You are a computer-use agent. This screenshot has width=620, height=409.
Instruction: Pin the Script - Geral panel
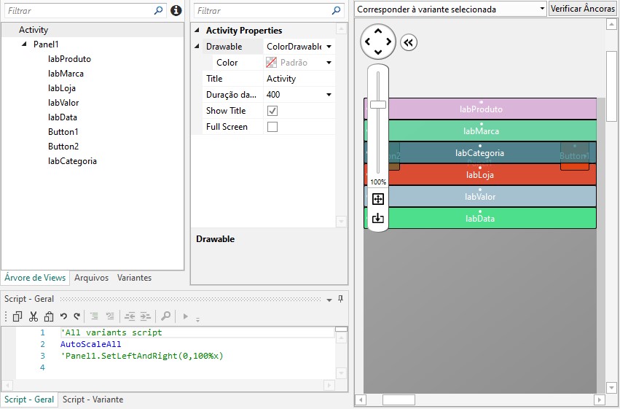click(x=340, y=299)
